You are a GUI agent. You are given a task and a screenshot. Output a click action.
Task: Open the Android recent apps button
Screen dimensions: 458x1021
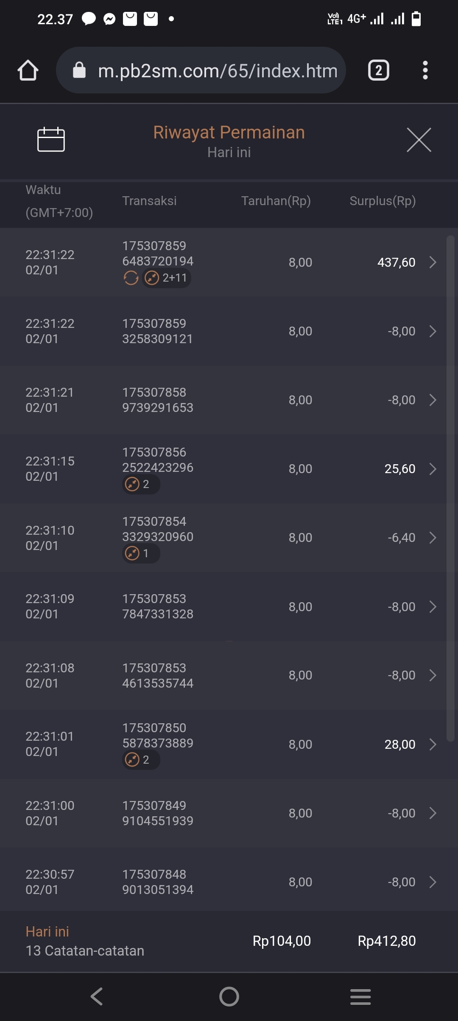pos(360,996)
